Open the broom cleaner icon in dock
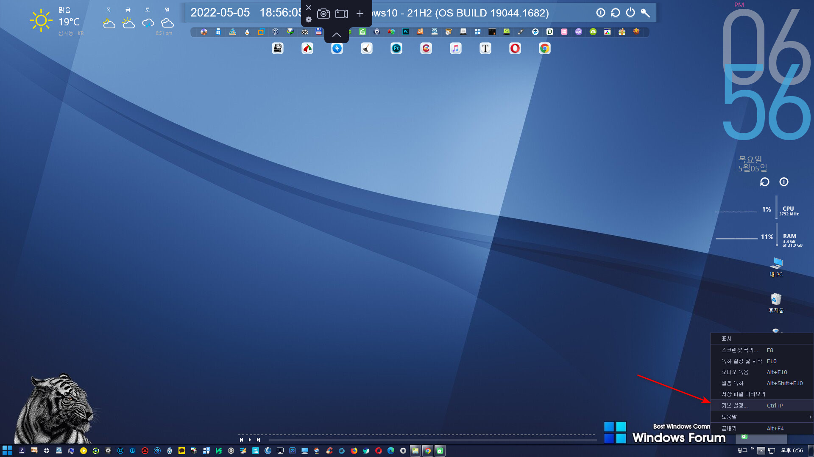Viewport: 814px width, 457px height. pos(367,48)
